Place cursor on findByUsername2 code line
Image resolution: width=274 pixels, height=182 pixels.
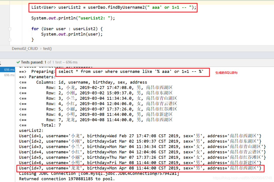pos(114,8)
